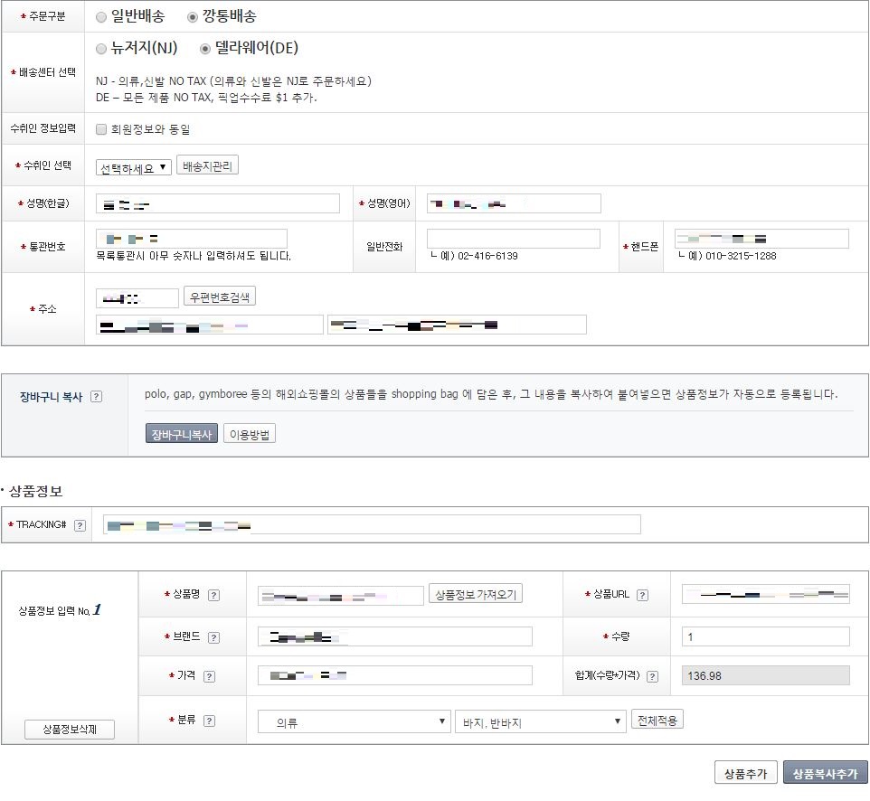Open 수취인 선택하세요 dropdown
Image resolution: width=870 pixels, height=801 pixels.
pos(133,168)
